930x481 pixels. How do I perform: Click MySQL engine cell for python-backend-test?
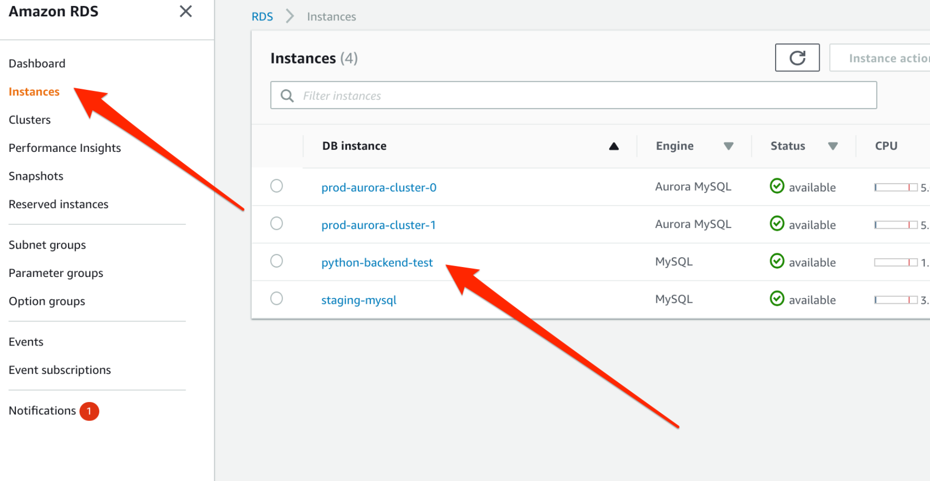674,262
